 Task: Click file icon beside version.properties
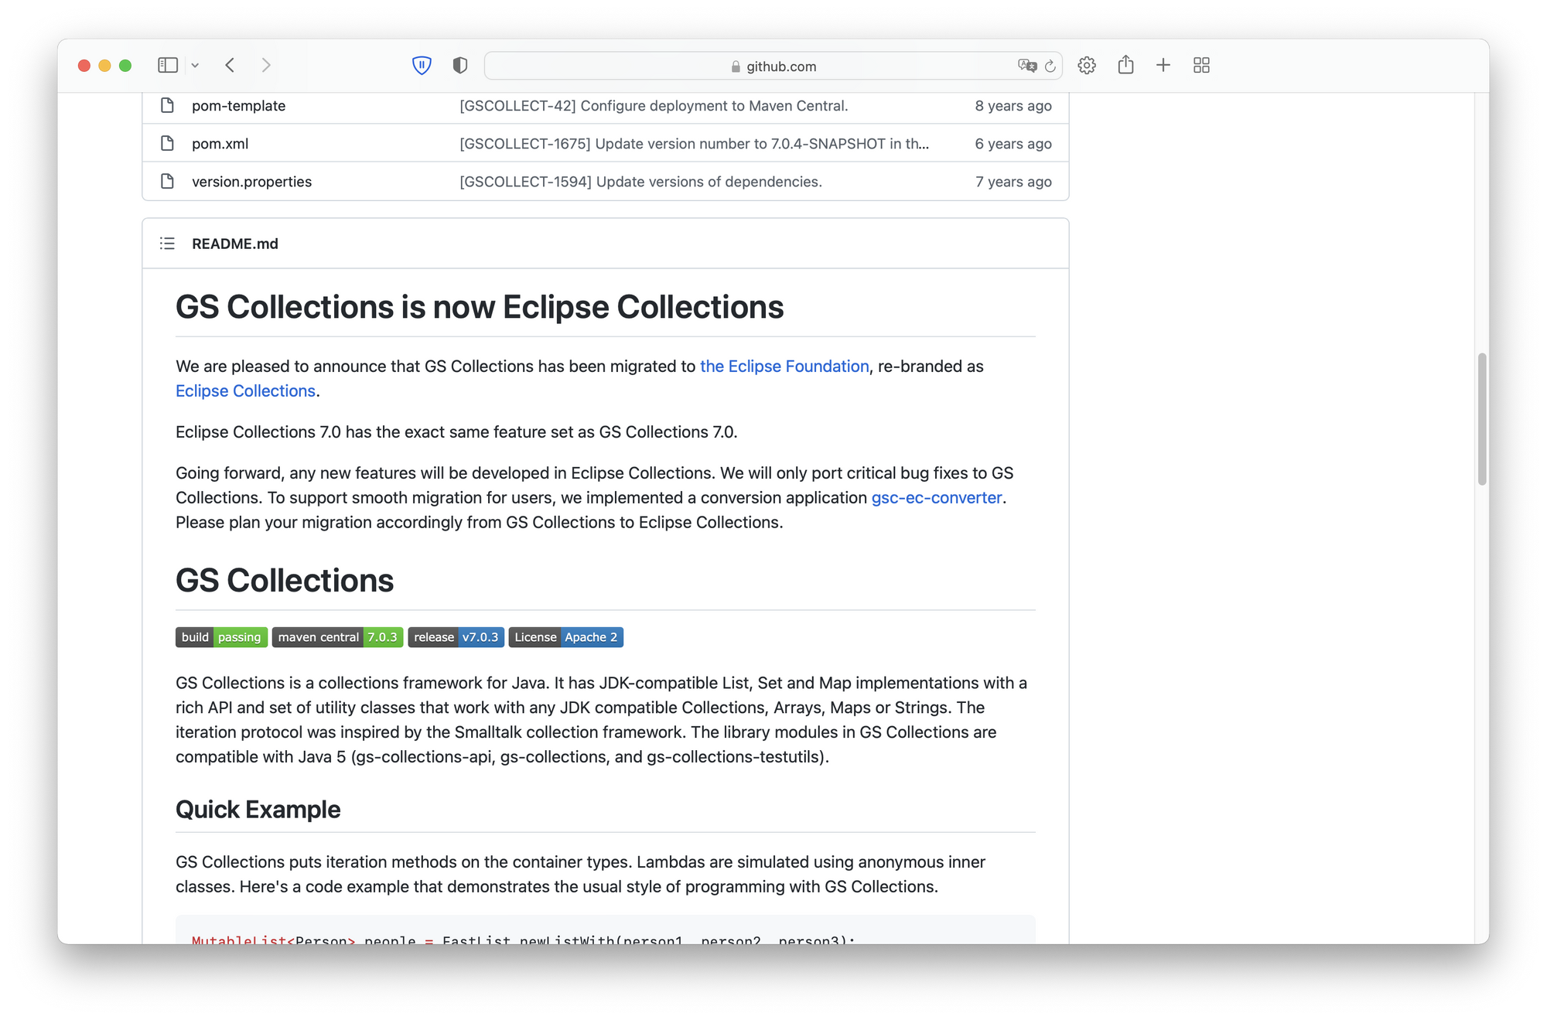[x=167, y=181]
